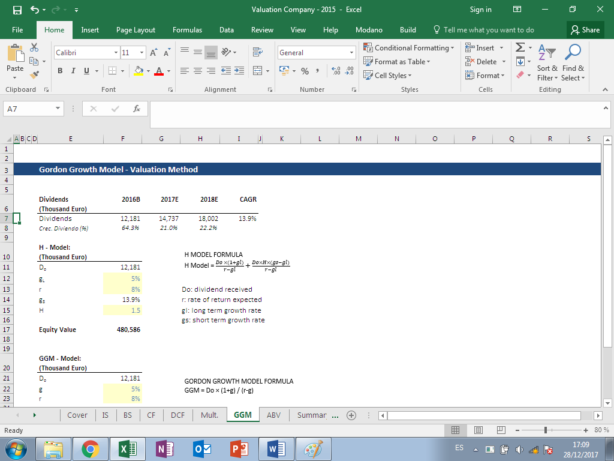Click the Decrease Indent icon

(226, 71)
